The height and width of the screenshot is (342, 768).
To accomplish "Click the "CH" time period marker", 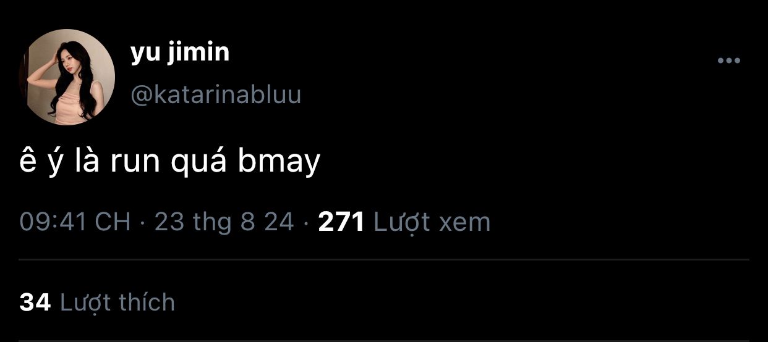I will (113, 222).
